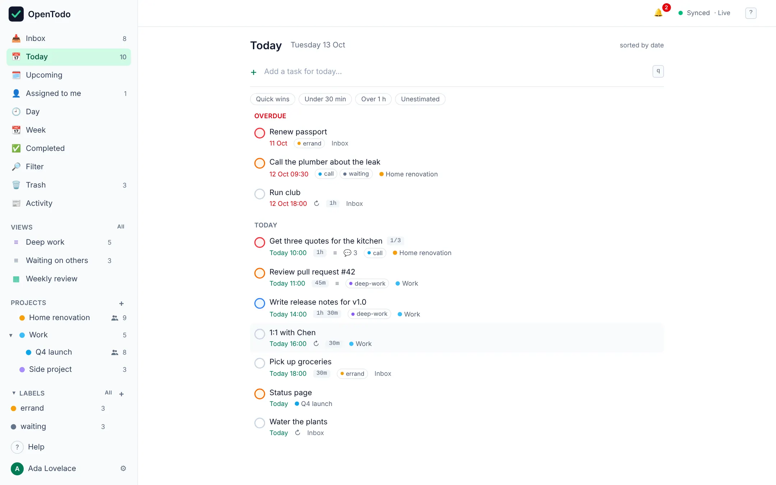Filter by Quick wins

pyautogui.click(x=273, y=99)
